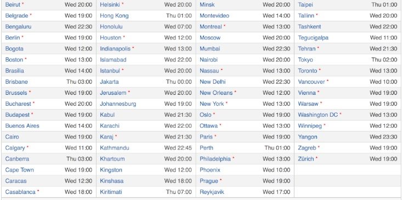This screenshot has width=403, height=200.
Task: Open the Montevideo time page
Action: pyautogui.click(x=214, y=16)
